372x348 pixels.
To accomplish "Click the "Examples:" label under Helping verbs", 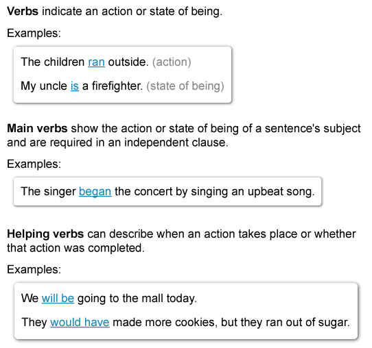I will pyautogui.click(x=34, y=269).
